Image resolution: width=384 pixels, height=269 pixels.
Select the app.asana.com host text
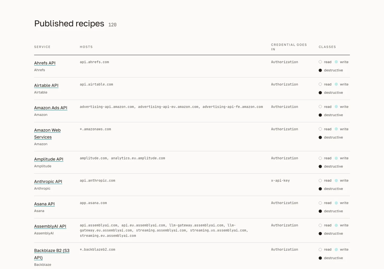(x=93, y=203)
